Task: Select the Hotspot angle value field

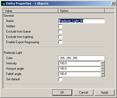Action: point(79,69)
